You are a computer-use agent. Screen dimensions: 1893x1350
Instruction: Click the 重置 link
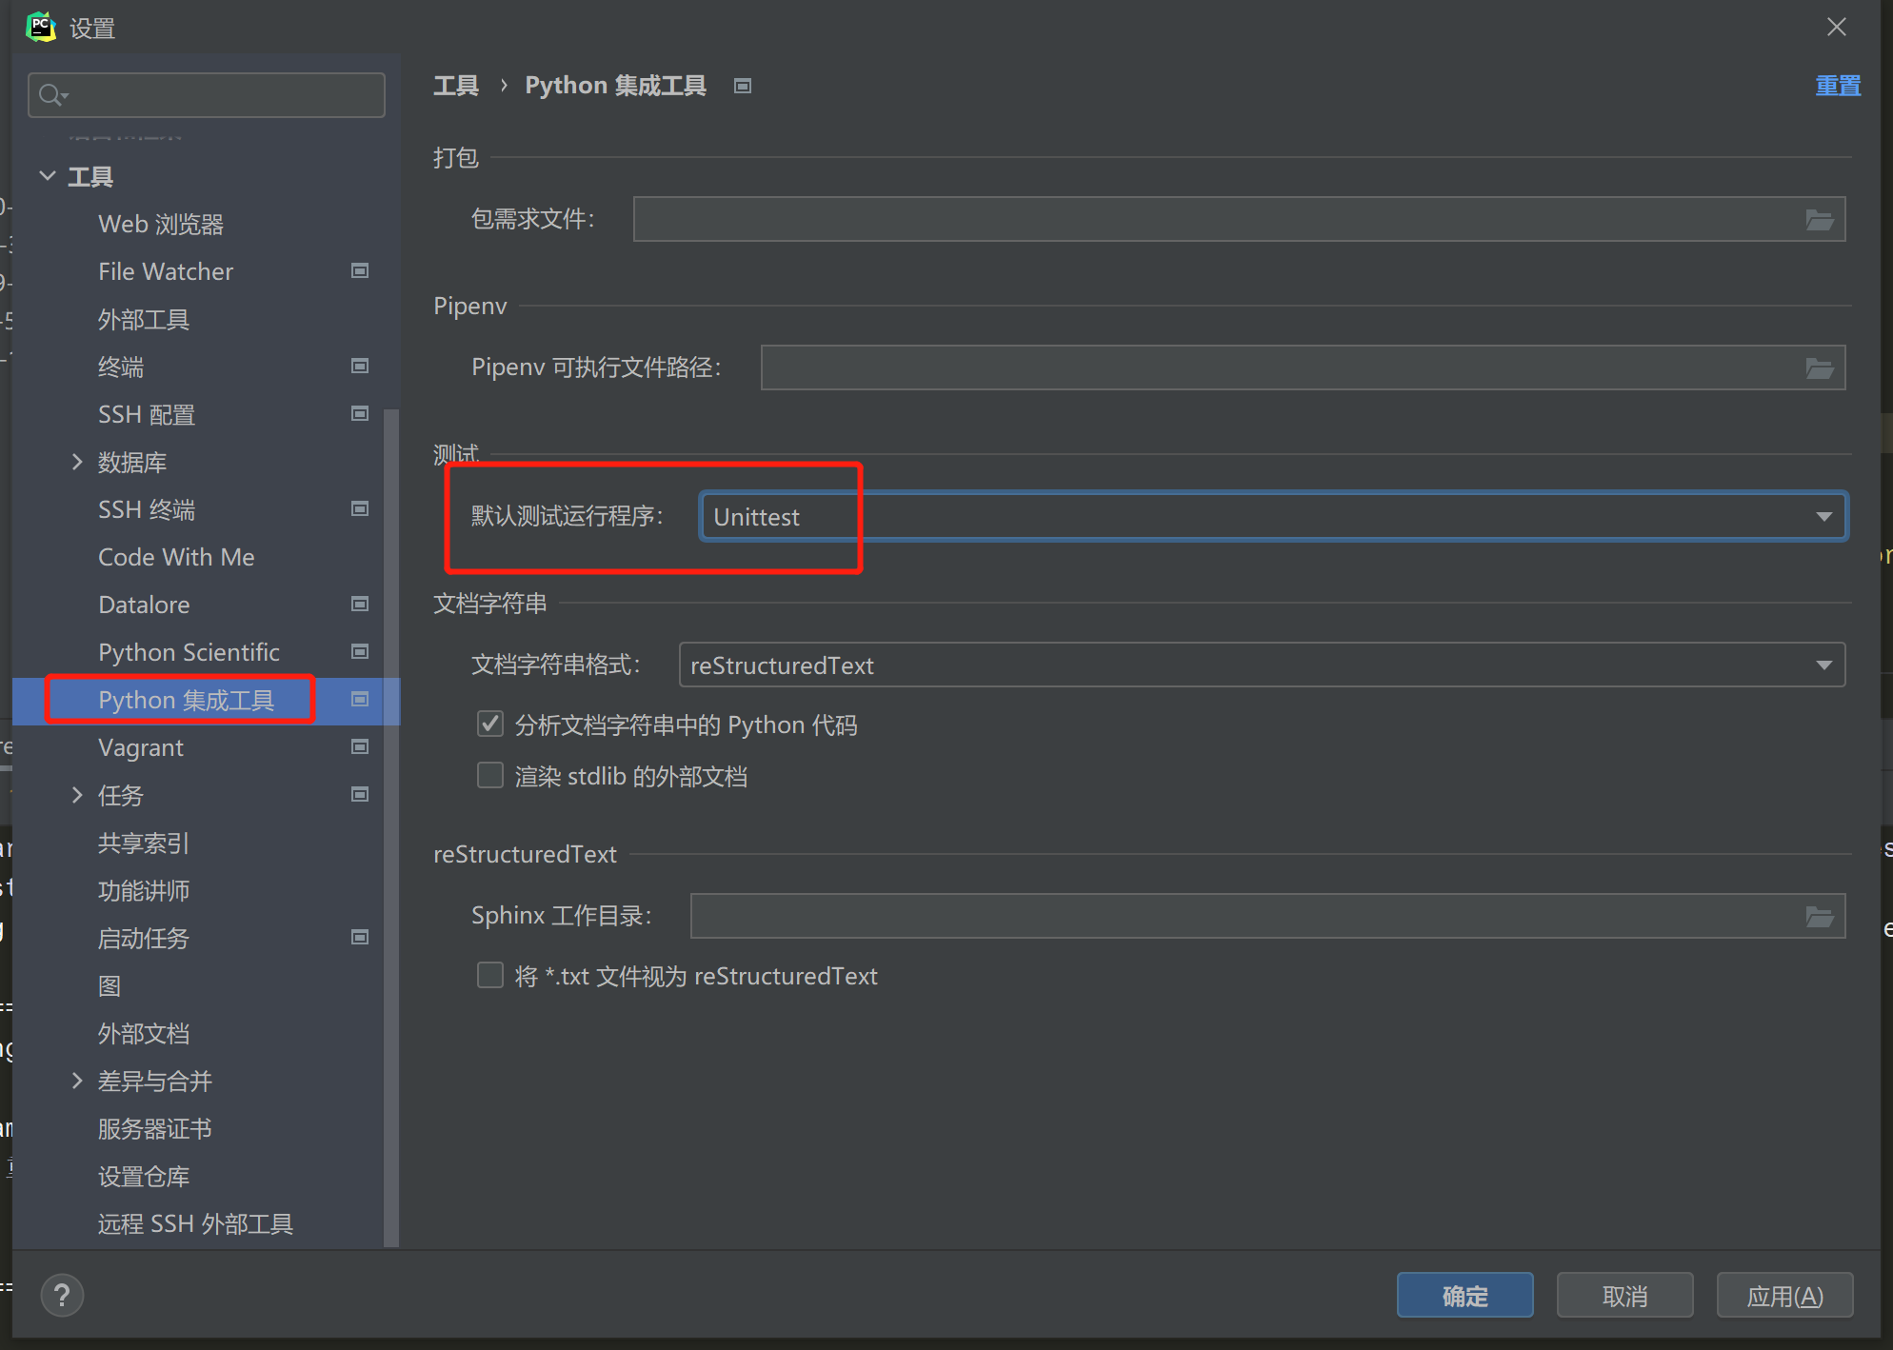click(x=1837, y=85)
